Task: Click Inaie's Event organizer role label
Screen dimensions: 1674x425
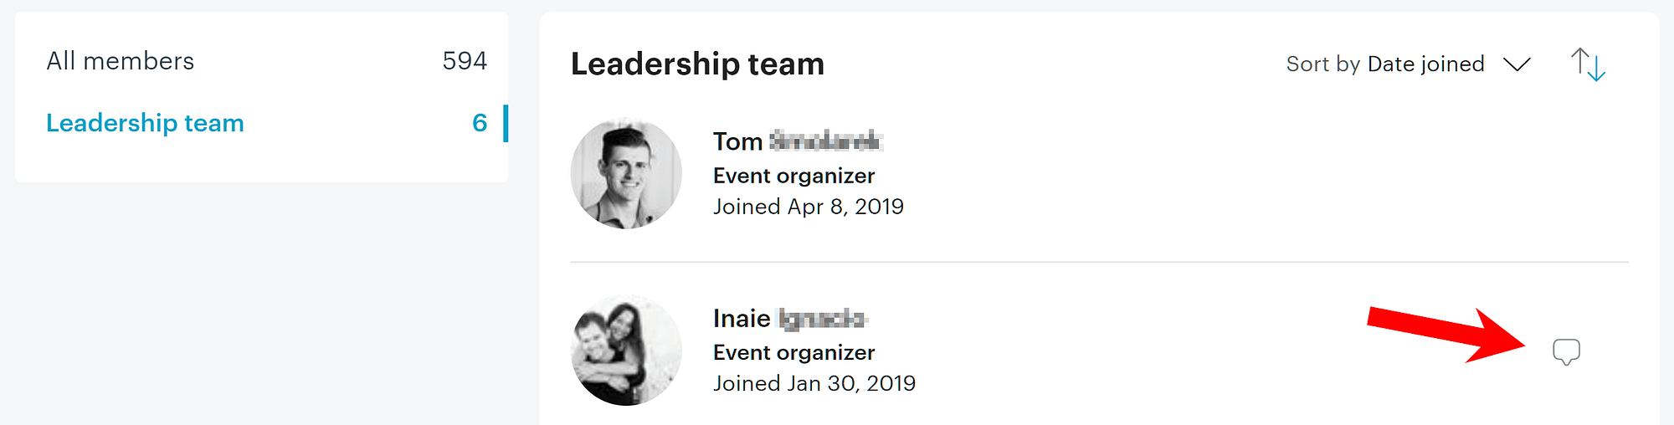Action: pyautogui.click(x=793, y=352)
